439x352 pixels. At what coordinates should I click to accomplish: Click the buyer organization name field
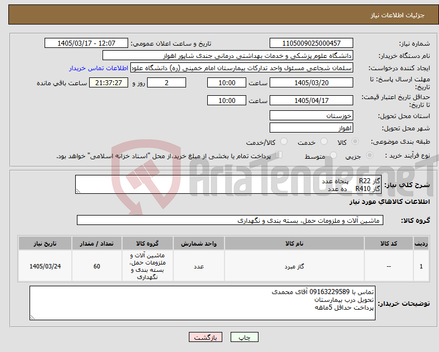[x=228, y=55]
